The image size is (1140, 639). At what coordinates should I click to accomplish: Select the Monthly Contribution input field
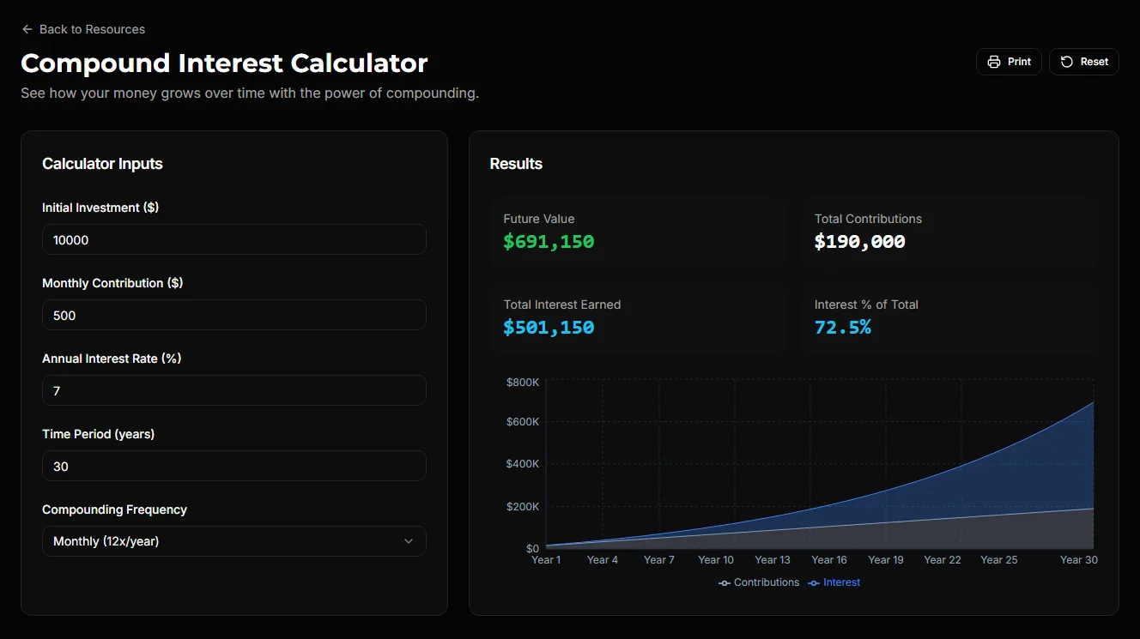234,315
